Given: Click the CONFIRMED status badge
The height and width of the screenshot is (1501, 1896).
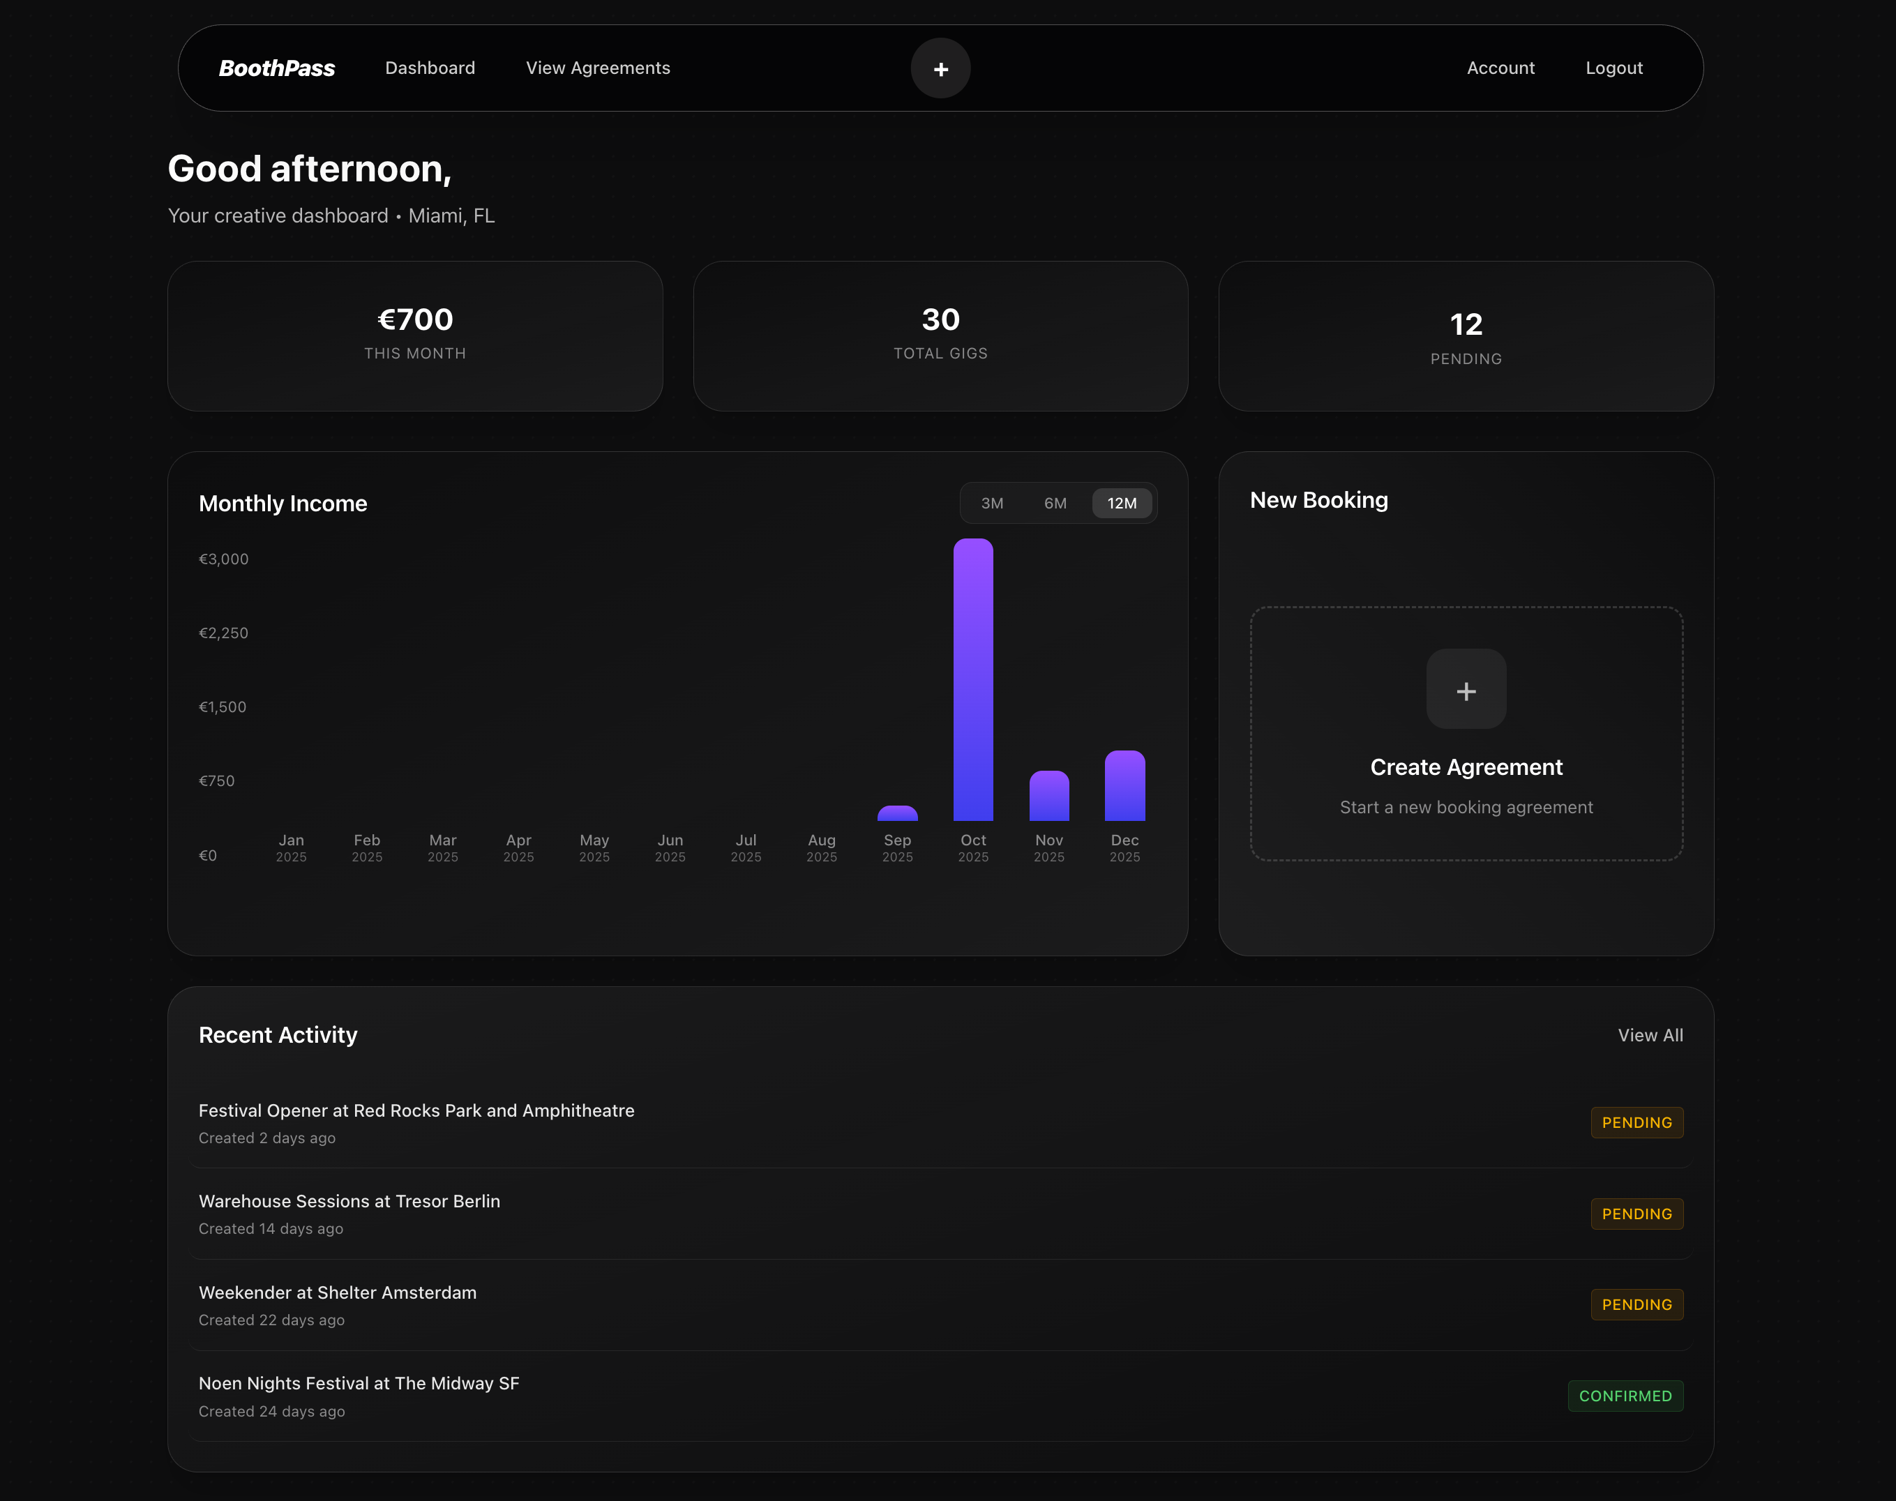Looking at the screenshot, I should [x=1625, y=1396].
